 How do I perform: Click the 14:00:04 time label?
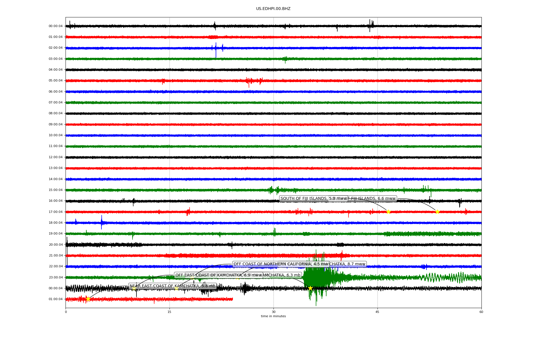56,179
